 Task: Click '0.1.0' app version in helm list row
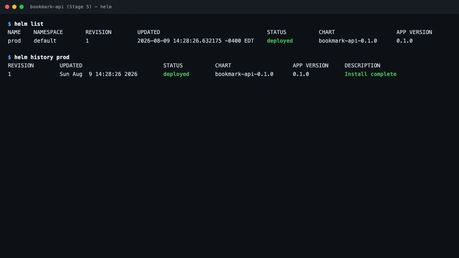(404, 41)
